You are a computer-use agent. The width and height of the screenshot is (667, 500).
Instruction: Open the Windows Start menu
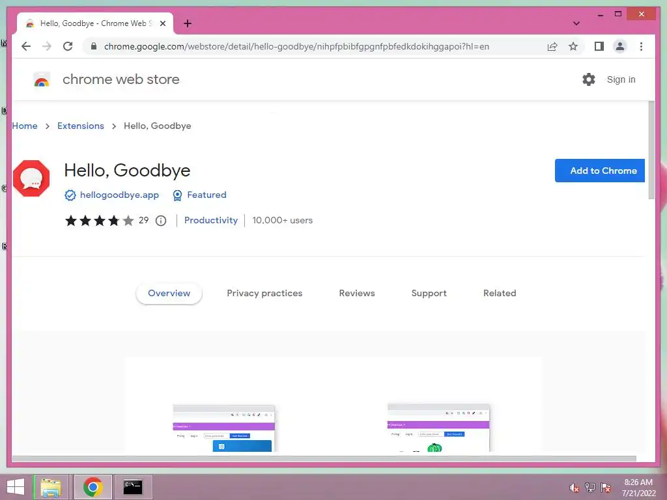click(16, 487)
